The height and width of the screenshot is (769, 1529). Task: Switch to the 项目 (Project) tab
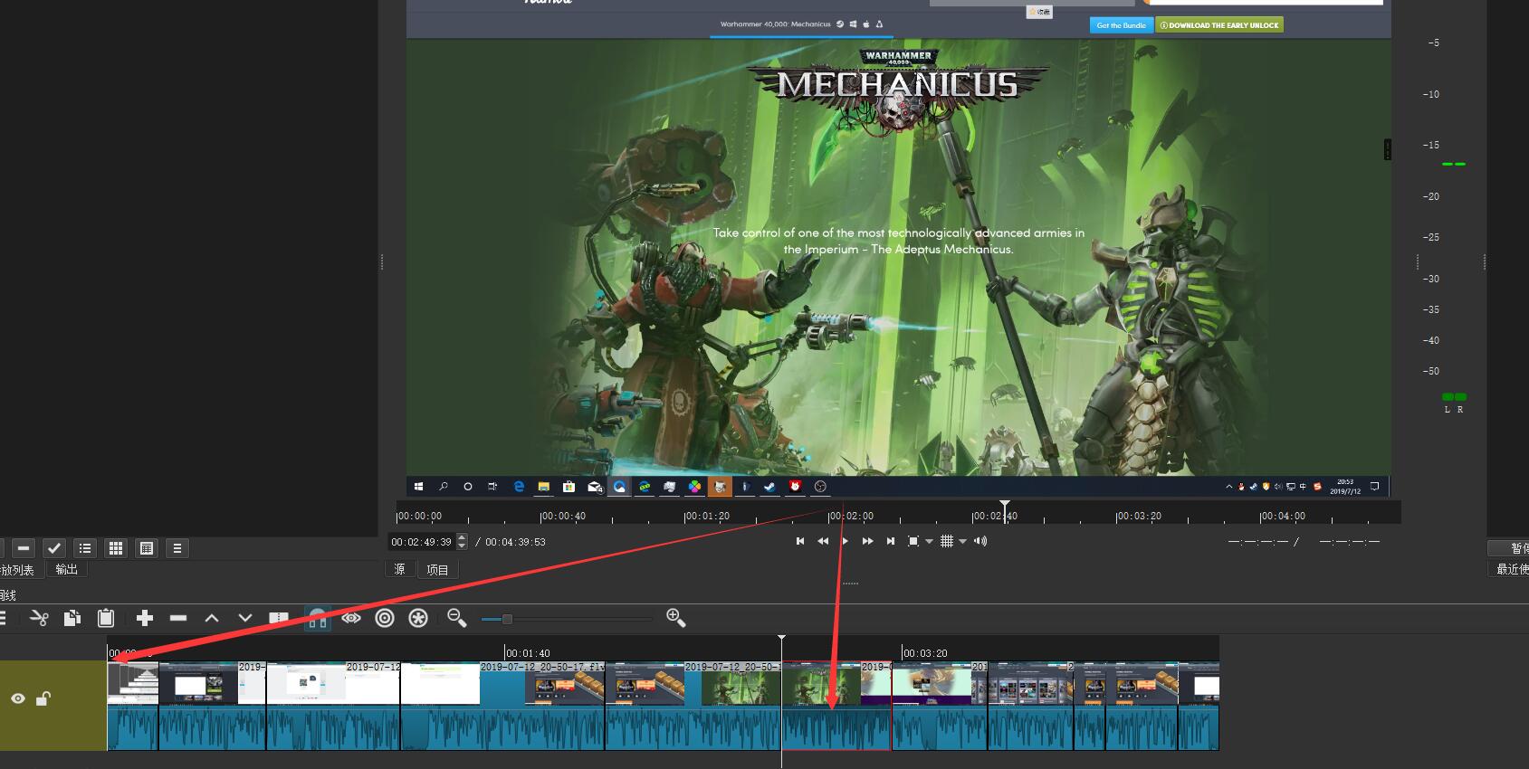click(x=438, y=569)
